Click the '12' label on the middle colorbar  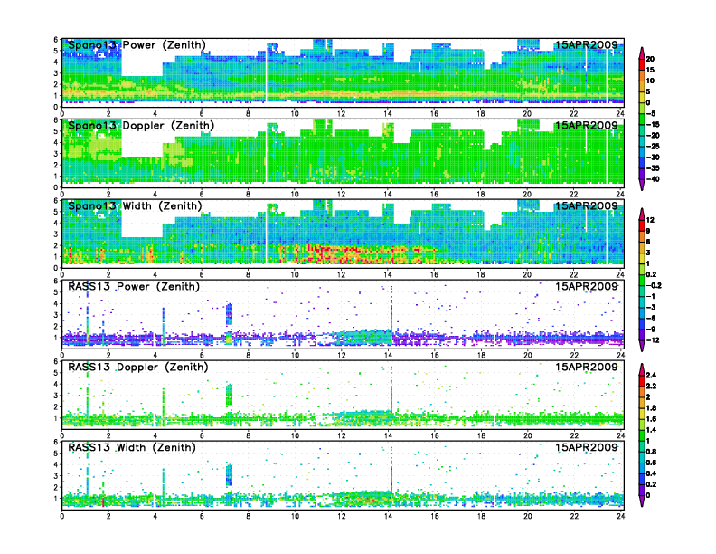coord(650,220)
